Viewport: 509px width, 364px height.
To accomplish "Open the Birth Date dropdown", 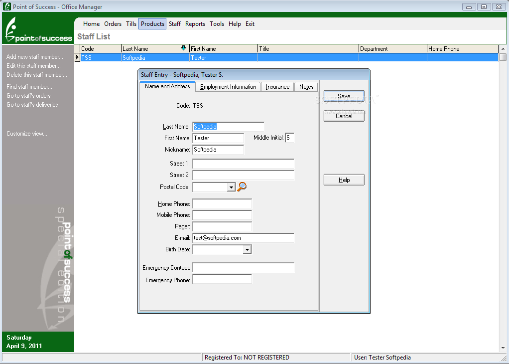I will (248, 250).
